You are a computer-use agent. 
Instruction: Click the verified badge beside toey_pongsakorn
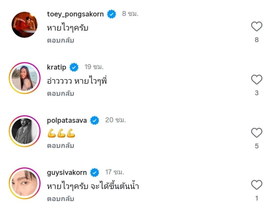111,14
